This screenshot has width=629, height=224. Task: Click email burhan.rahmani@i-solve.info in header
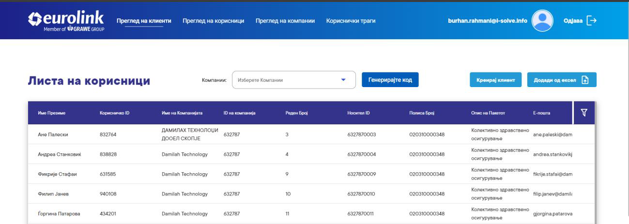coord(488,21)
